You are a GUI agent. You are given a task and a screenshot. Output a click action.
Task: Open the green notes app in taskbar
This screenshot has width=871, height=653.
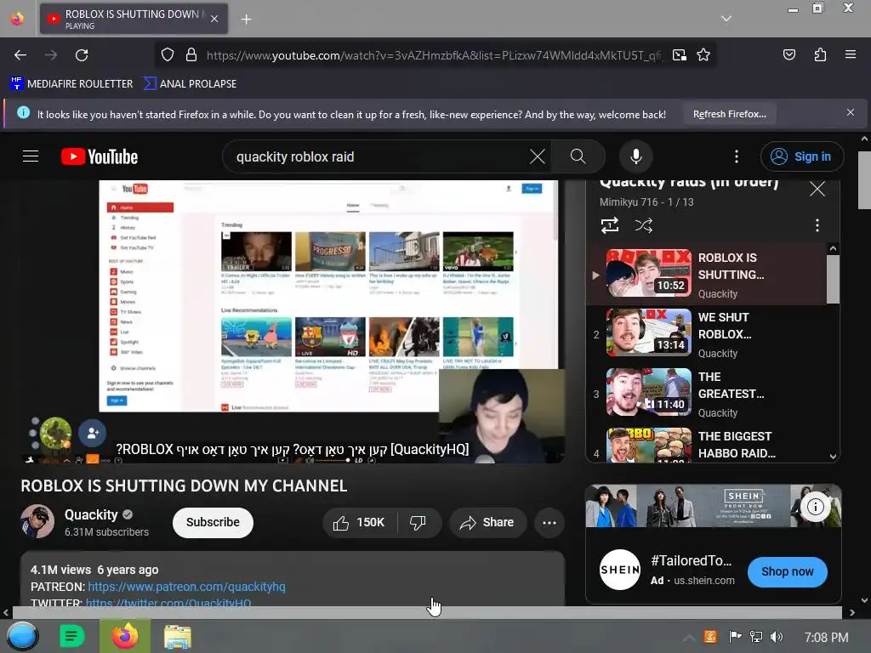(71, 636)
